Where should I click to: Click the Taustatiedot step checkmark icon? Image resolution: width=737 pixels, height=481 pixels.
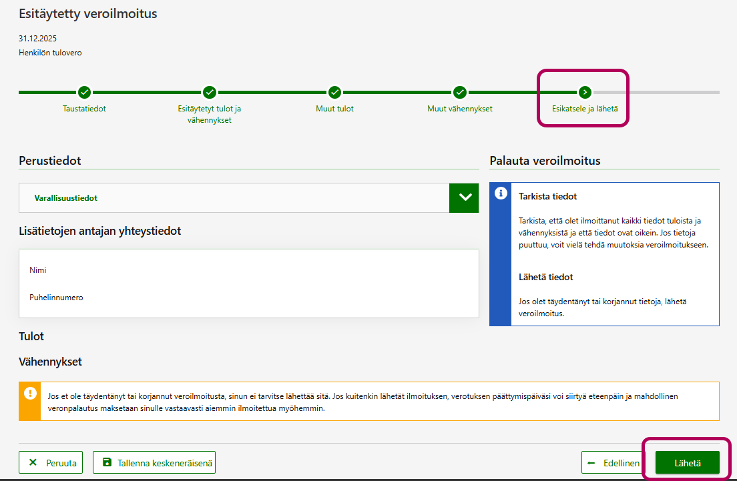pyautogui.click(x=84, y=92)
